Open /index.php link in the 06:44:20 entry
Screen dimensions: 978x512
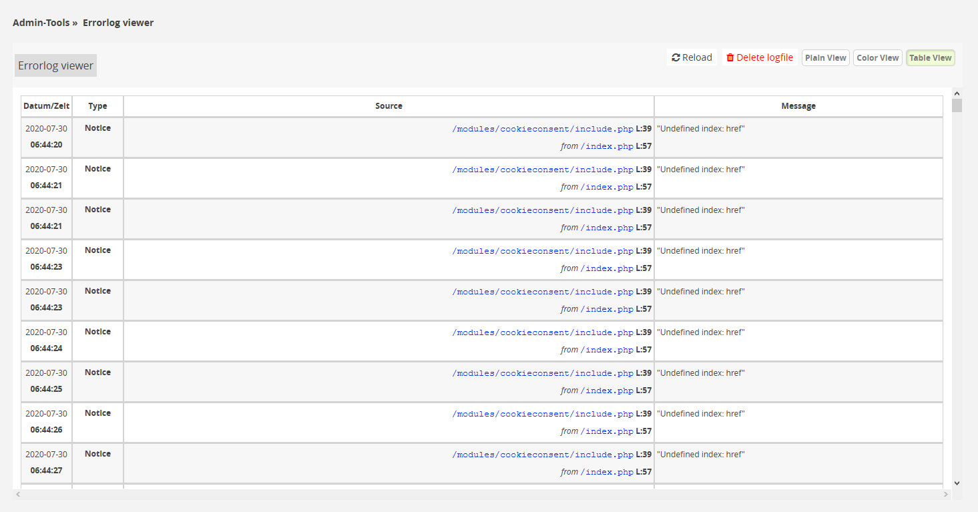[607, 146]
